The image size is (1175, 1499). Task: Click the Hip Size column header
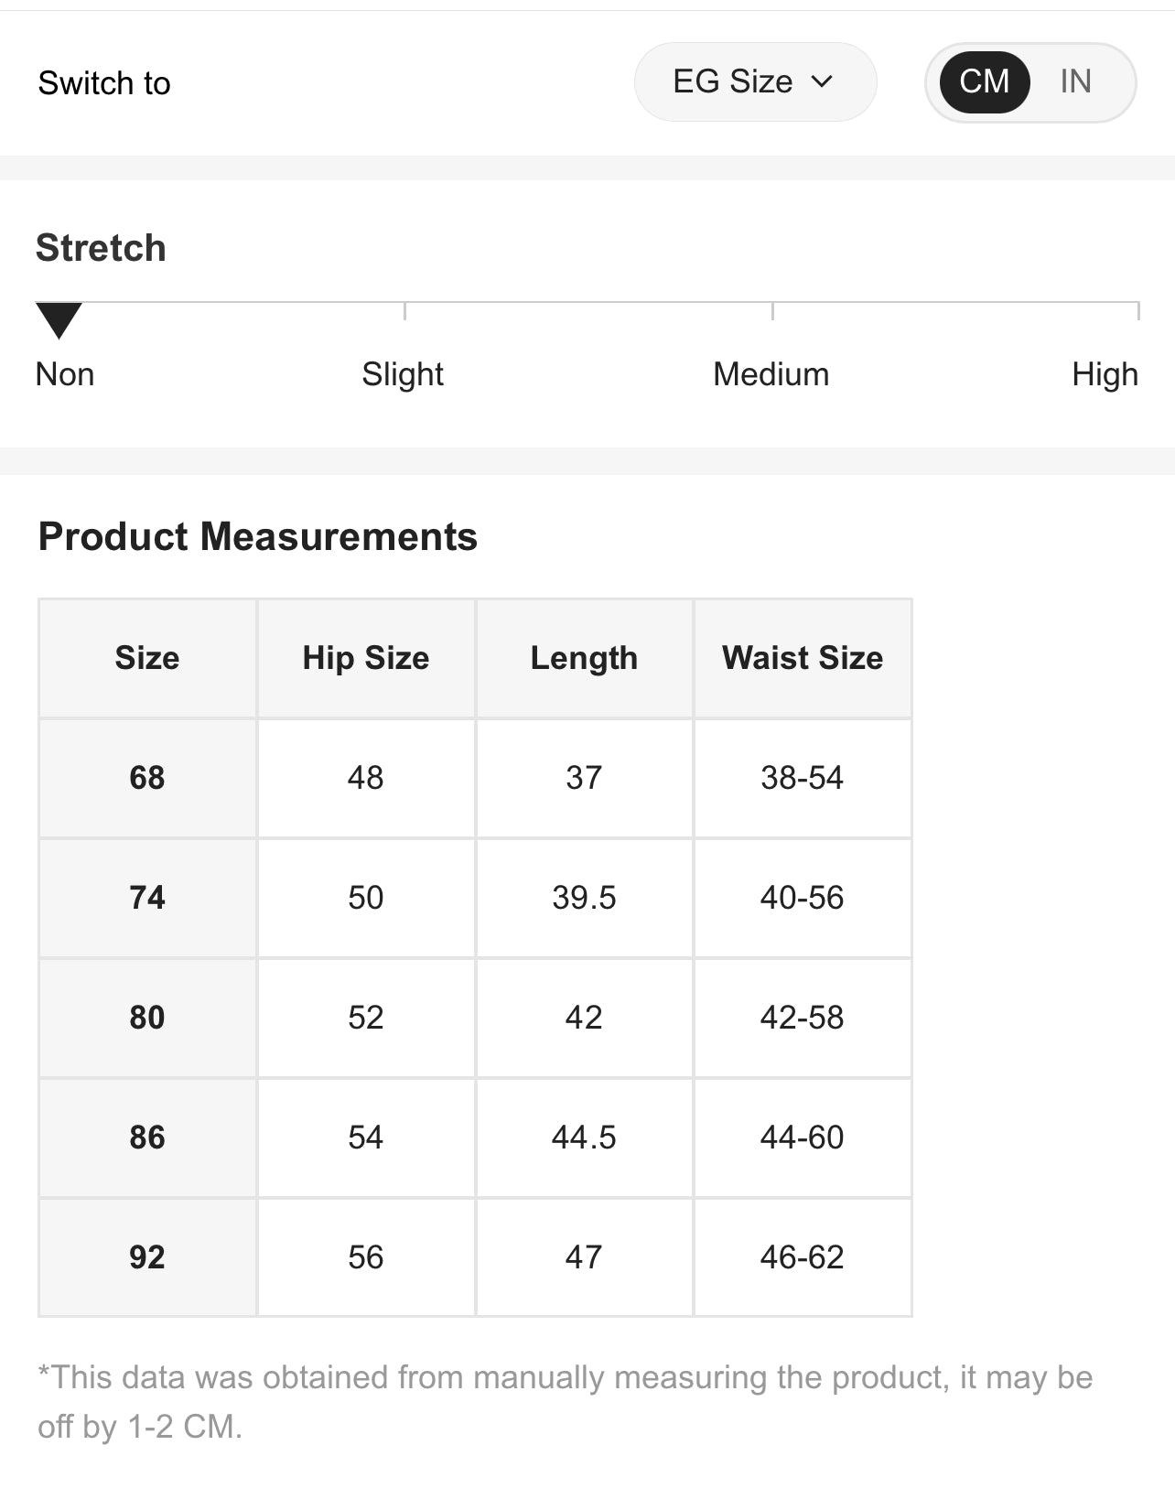[x=366, y=658]
